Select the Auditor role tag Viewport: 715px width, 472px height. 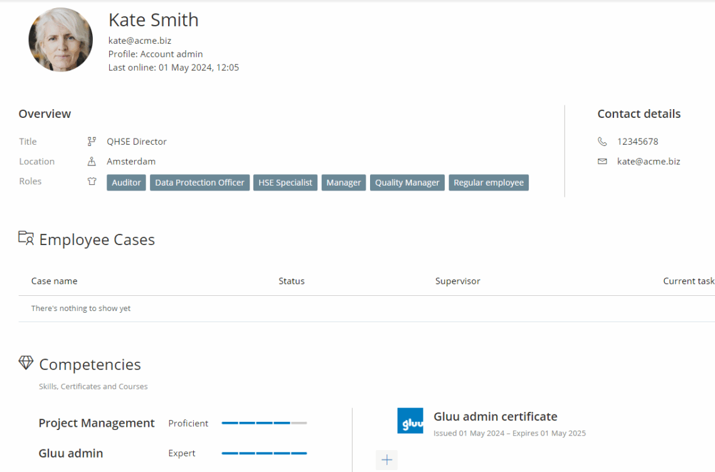(x=126, y=182)
